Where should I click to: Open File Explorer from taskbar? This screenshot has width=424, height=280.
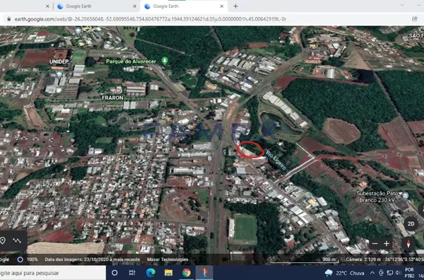[168, 273]
